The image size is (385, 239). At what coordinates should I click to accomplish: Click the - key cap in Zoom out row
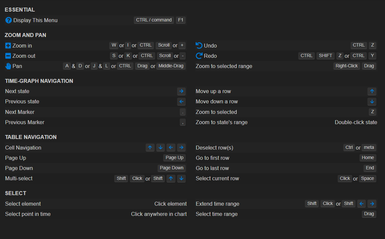coord(183,55)
